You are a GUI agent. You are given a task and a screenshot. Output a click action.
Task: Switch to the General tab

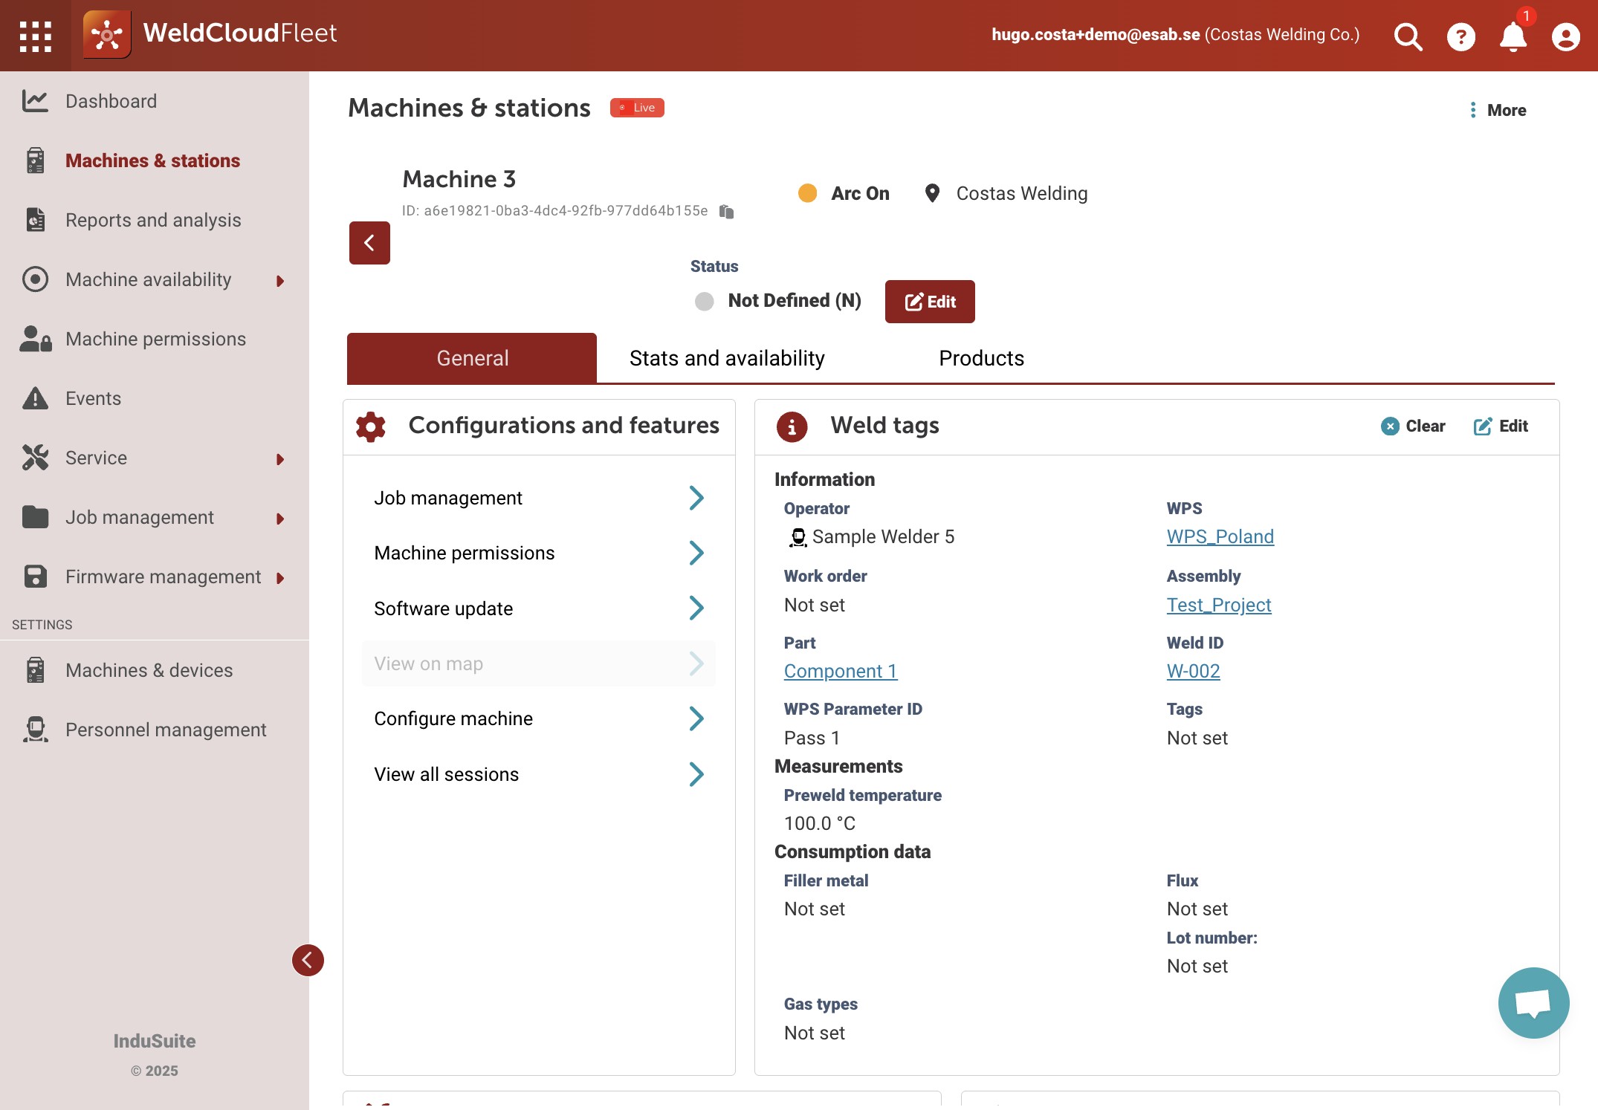(472, 358)
